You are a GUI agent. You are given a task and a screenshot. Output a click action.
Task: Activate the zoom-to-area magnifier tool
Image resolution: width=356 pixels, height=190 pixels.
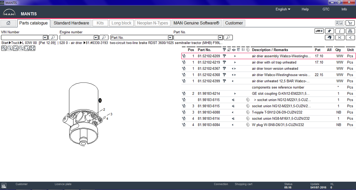tap(15, 48)
